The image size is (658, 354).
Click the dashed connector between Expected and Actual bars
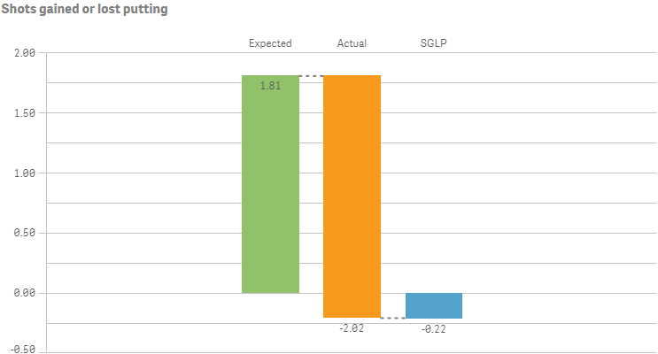[311, 76]
